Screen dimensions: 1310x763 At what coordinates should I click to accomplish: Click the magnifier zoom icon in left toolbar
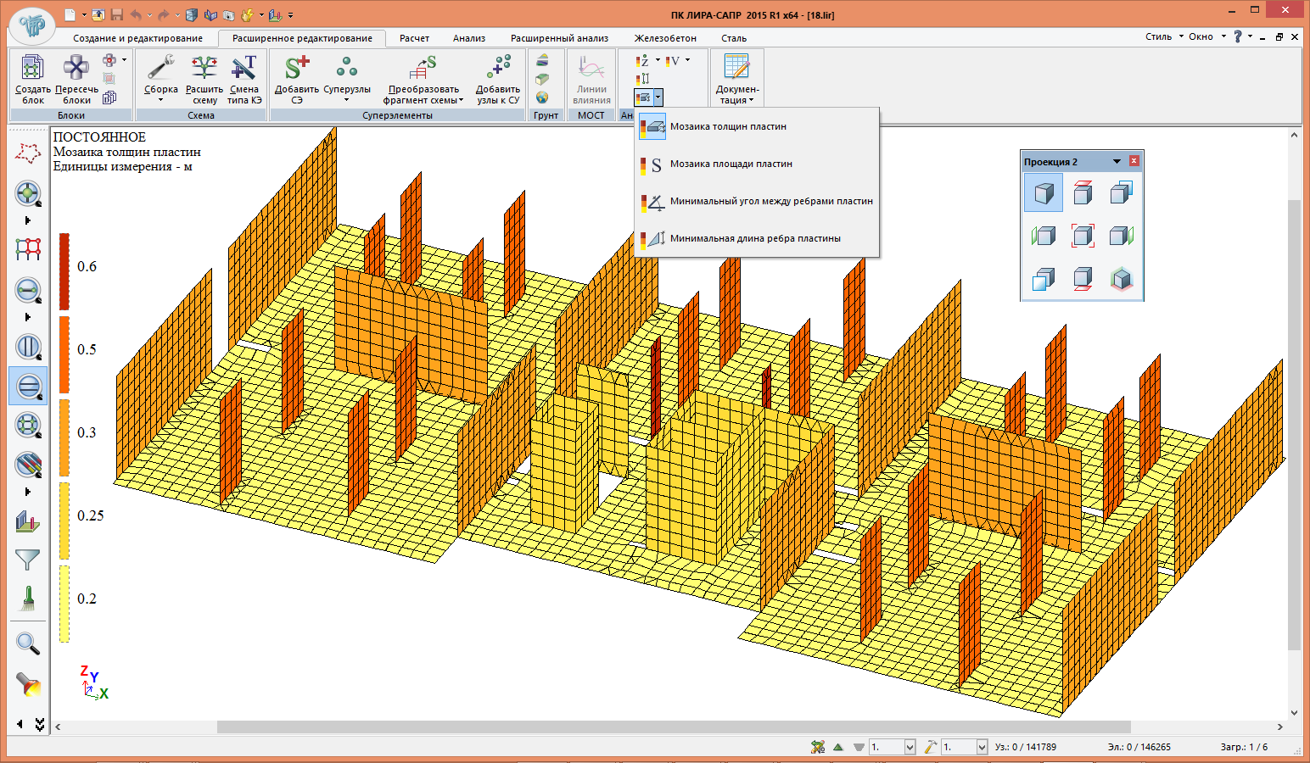28,644
